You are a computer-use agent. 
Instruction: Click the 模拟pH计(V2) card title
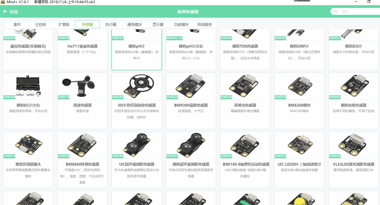tap(191, 46)
